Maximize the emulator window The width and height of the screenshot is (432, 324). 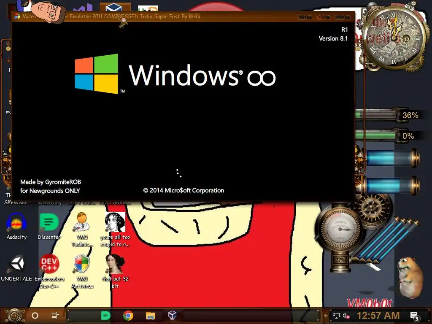point(324,17)
